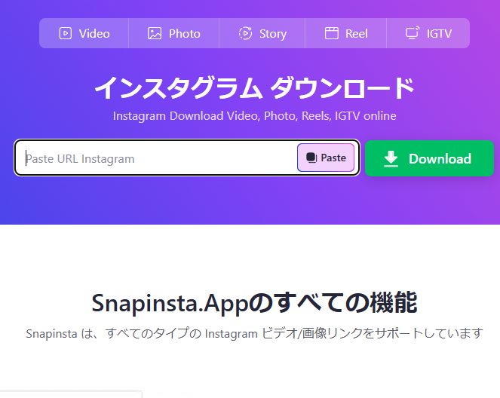Click the download arrow icon
The image size is (500, 398).
pyautogui.click(x=391, y=159)
